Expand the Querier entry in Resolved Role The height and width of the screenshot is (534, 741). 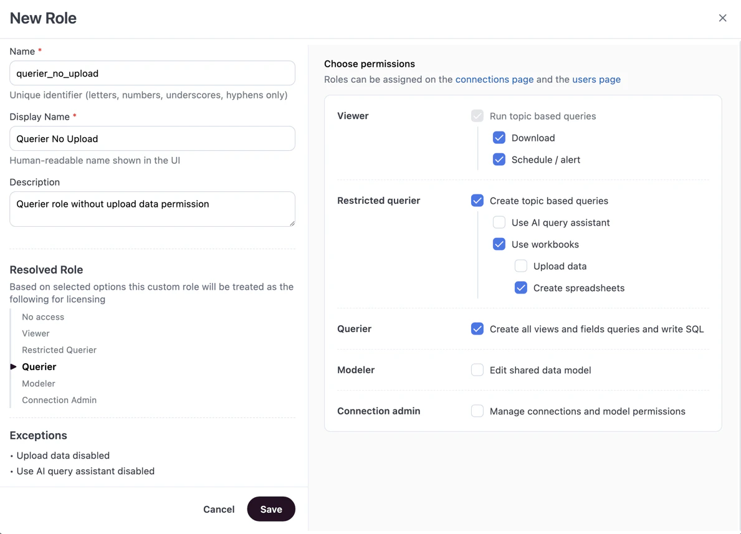click(x=13, y=366)
